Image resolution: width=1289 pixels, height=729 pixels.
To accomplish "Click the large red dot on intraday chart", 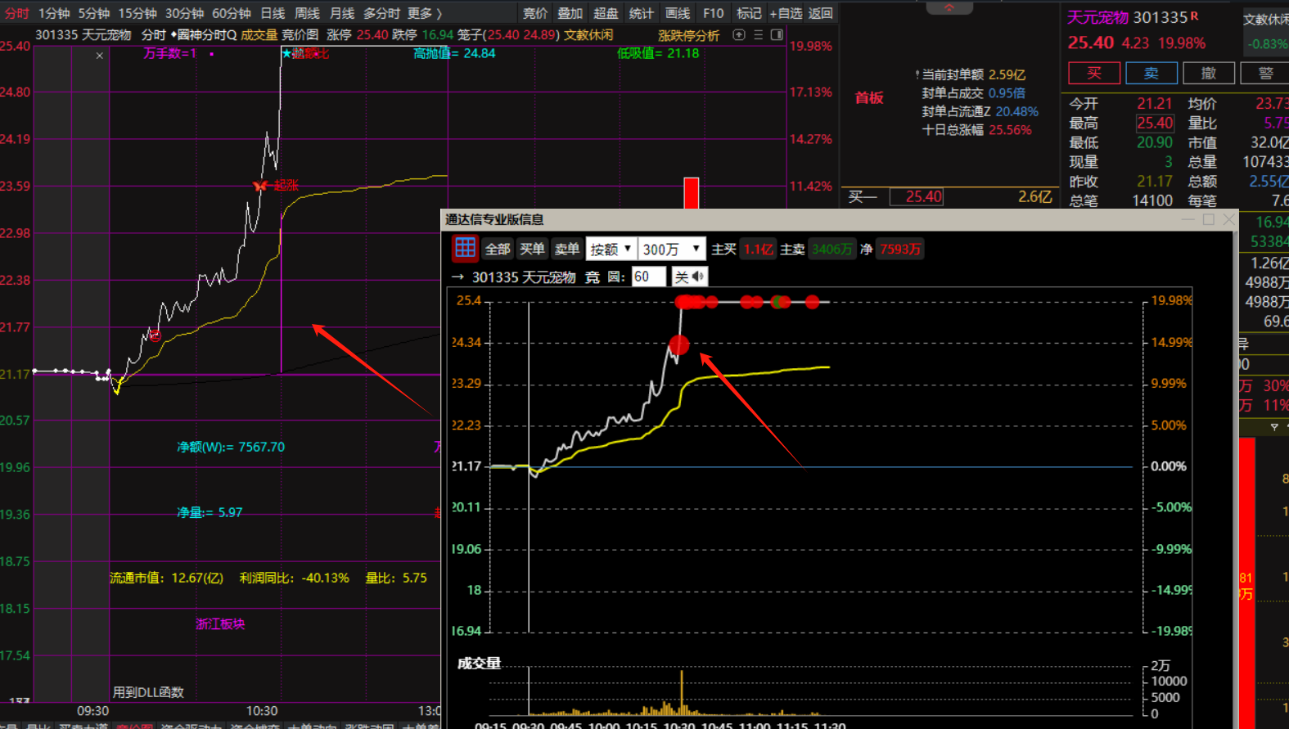I will coord(678,344).
